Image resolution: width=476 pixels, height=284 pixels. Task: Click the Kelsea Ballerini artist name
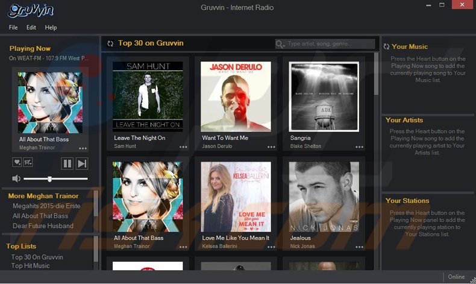point(219,247)
